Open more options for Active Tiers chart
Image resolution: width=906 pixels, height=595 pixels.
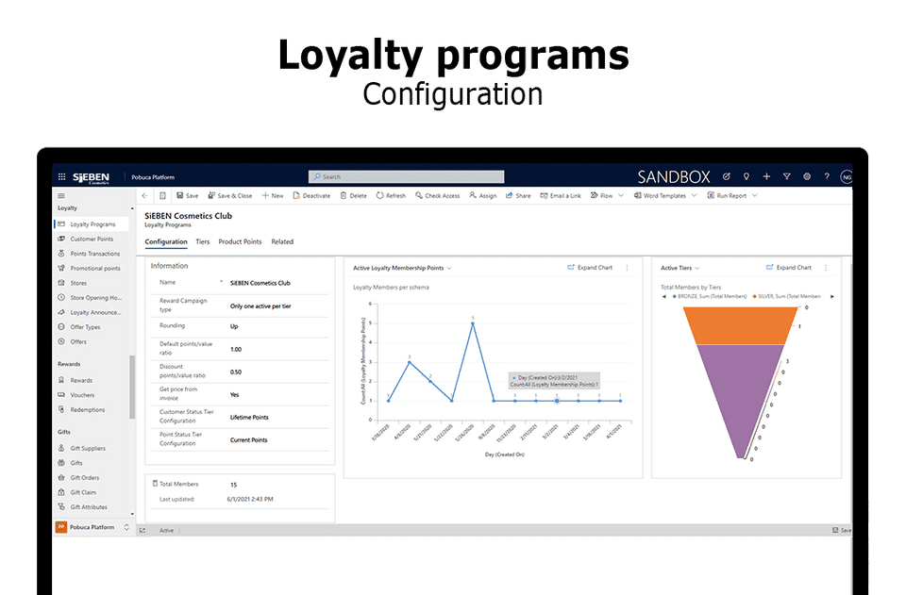826,268
